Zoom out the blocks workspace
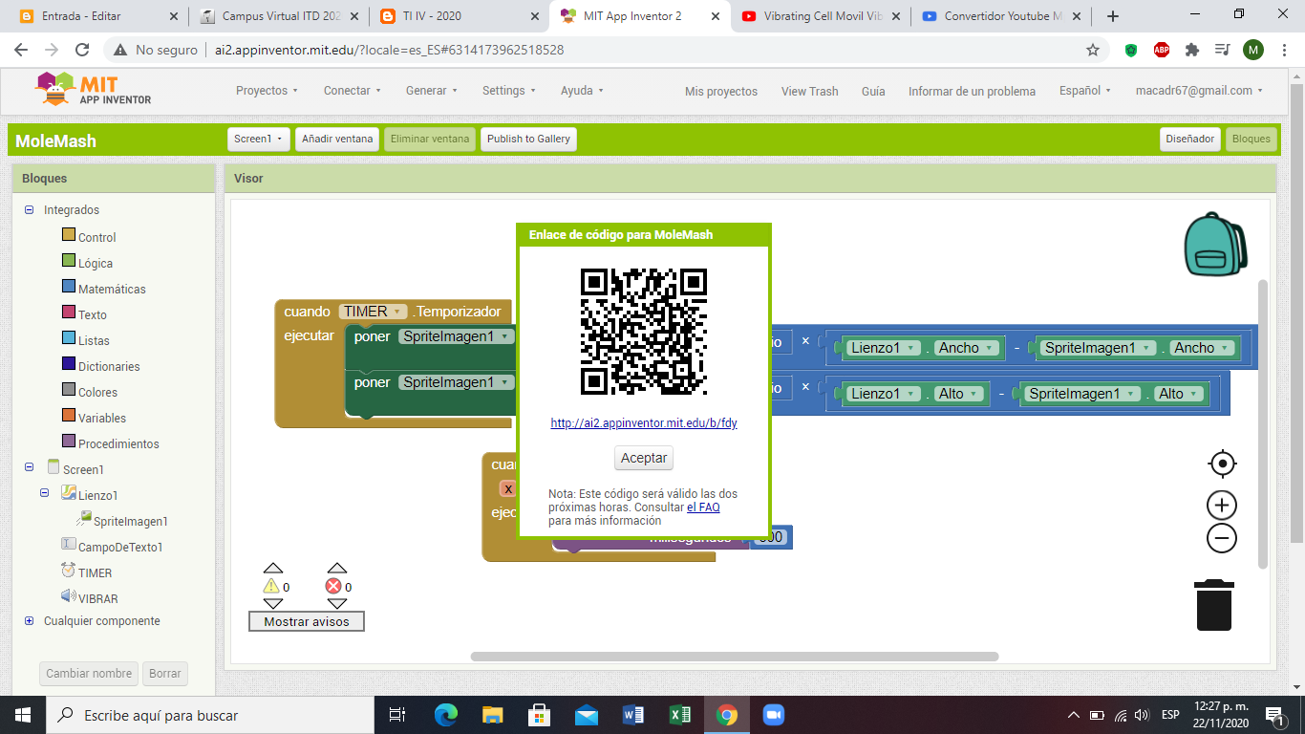The width and height of the screenshot is (1305, 734). pos(1222,538)
